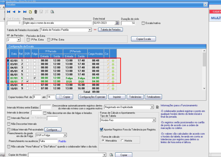Toggle Não Descontar Intervalo checkbox
This screenshot has height=157, width=221.
click(x=9, y=124)
